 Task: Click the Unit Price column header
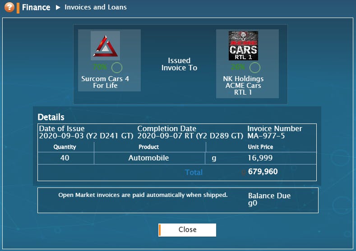(260, 147)
